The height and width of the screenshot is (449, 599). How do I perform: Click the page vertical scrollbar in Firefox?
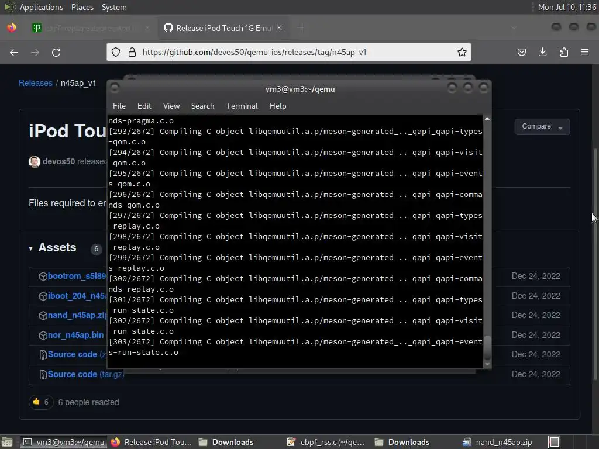click(x=595, y=264)
